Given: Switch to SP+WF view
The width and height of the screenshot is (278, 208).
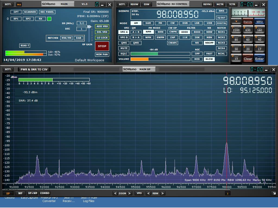Looking at the screenshot, I should [x=33, y=193].
